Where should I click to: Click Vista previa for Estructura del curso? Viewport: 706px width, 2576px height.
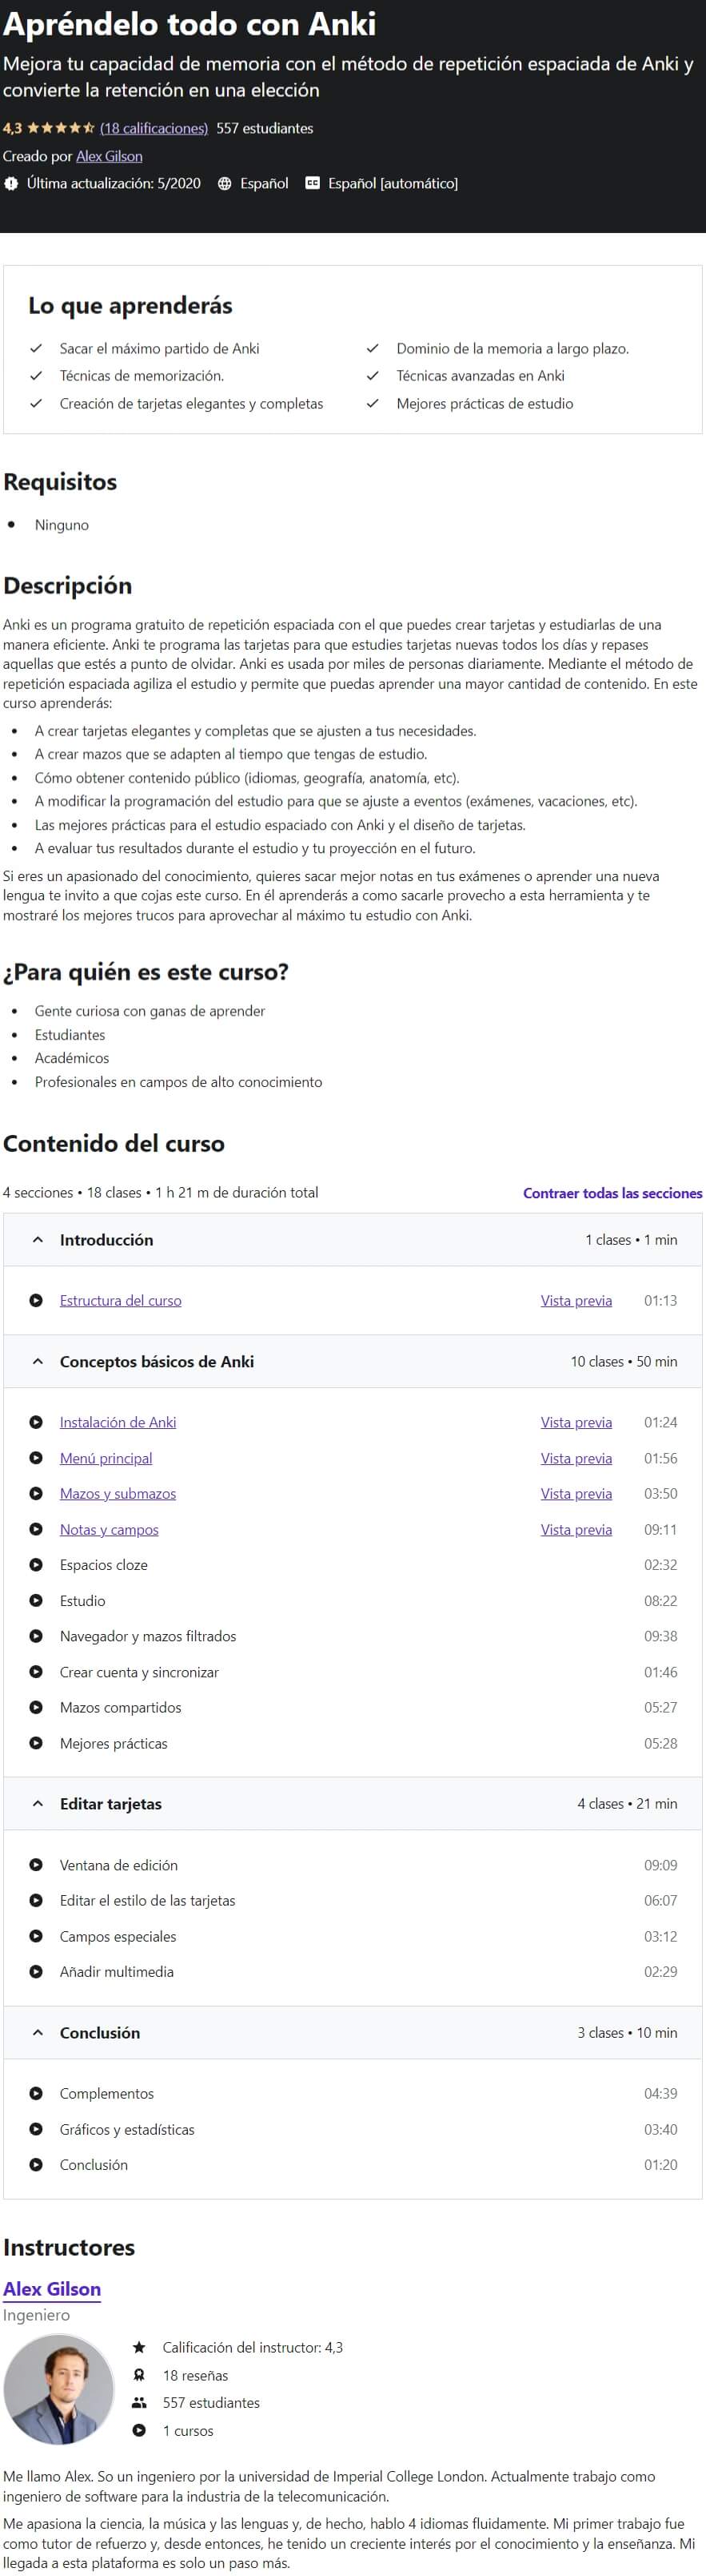576,1300
